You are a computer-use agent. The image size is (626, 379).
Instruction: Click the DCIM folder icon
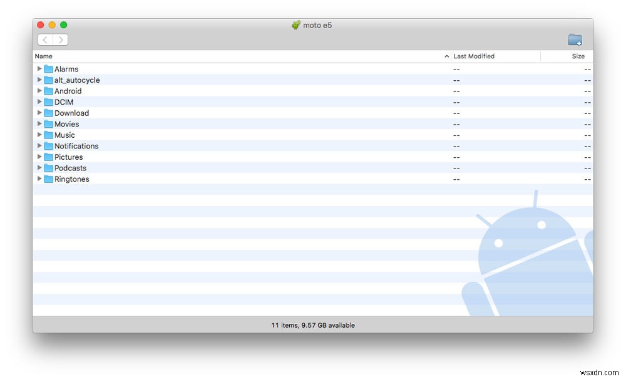tap(48, 102)
